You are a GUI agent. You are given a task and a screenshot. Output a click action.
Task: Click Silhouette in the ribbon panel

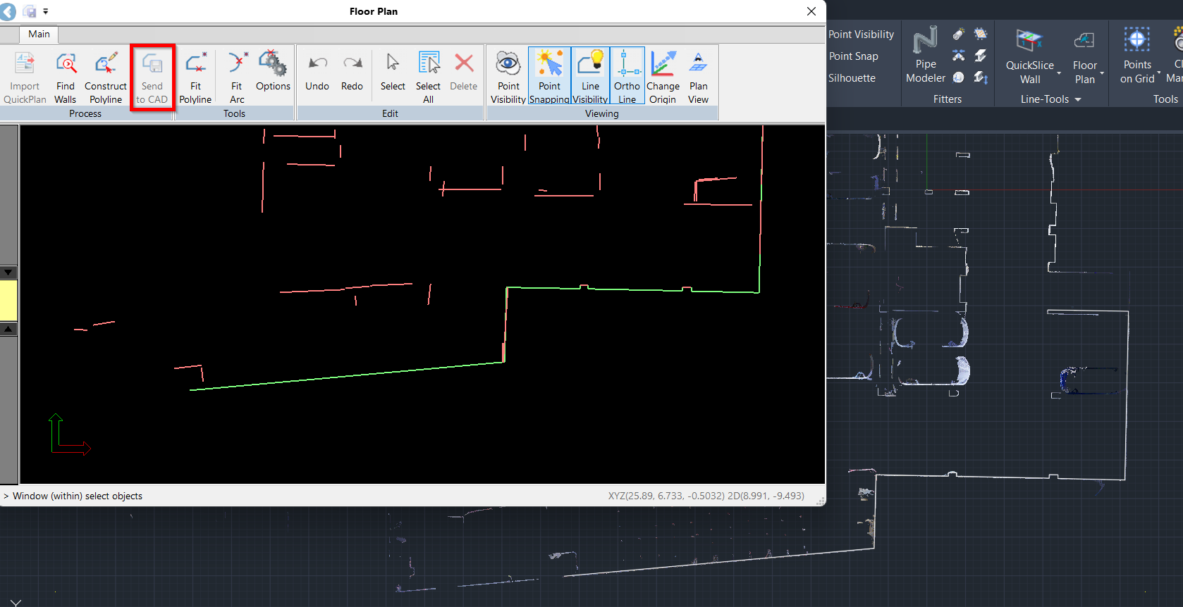[x=852, y=78]
